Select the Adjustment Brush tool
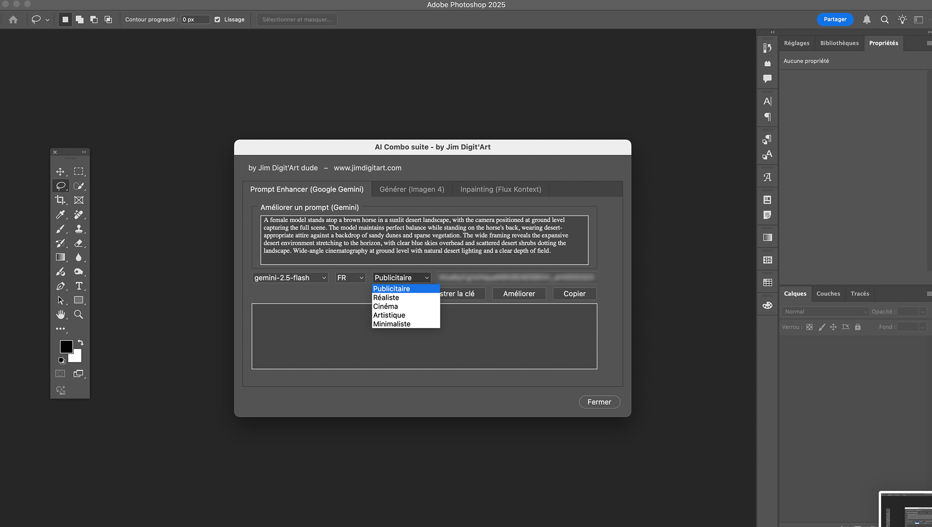The width and height of the screenshot is (932, 527). [60, 272]
